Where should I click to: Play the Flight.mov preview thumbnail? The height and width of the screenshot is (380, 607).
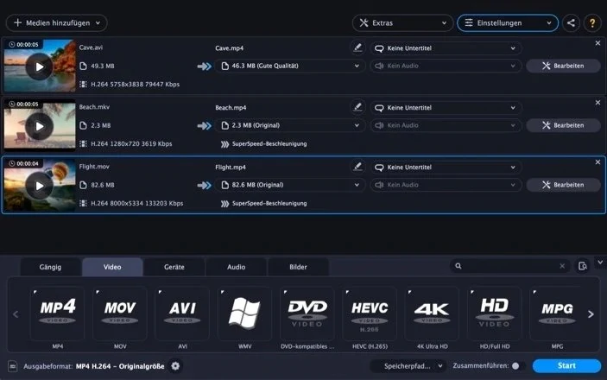coord(40,186)
